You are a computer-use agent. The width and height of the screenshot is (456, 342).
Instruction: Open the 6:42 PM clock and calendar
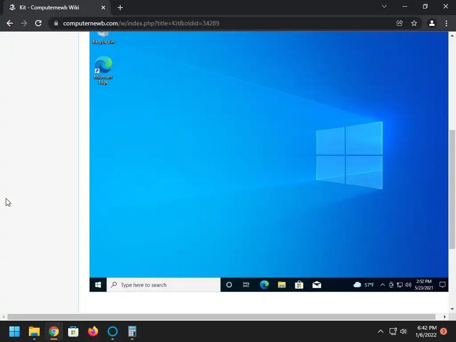426,331
